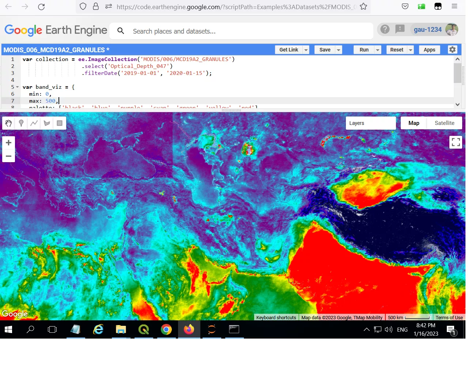
Task: Select the draw polygon shape tool
Action: point(47,123)
